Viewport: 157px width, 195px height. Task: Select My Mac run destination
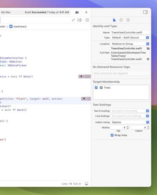[6, 12]
